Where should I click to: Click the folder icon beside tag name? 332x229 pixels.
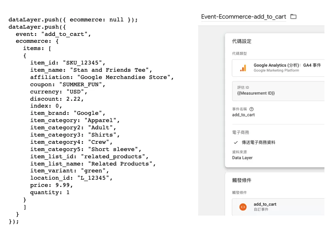pyautogui.click(x=293, y=16)
